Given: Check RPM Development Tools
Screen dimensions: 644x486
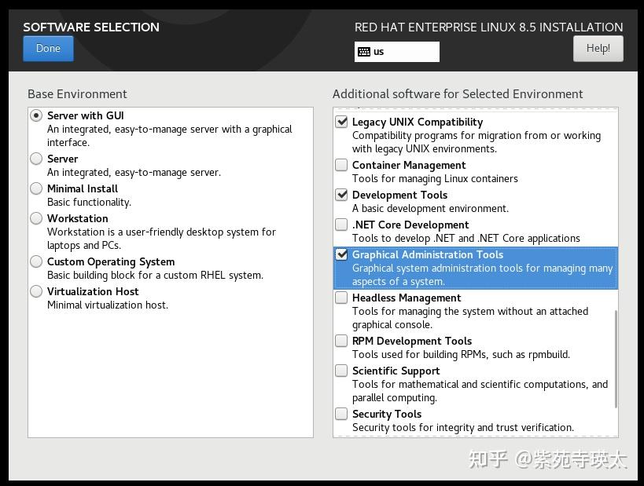Looking at the screenshot, I should pyautogui.click(x=341, y=341).
